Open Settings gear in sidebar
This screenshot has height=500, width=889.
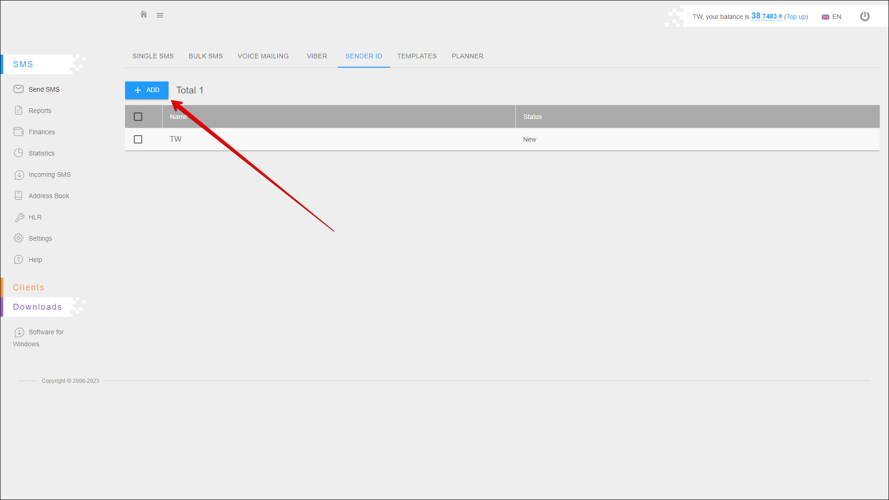19,238
